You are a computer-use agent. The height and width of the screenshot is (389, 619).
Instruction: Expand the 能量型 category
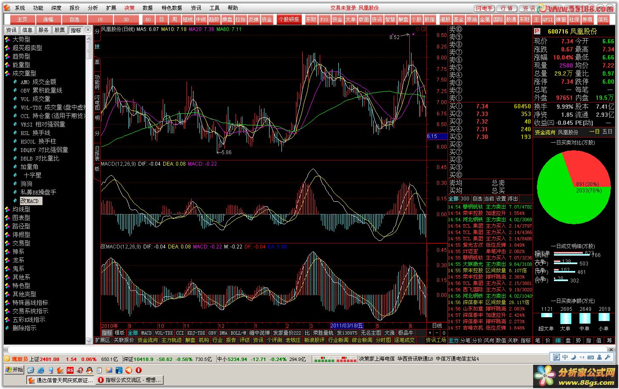click(x=21, y=65)
